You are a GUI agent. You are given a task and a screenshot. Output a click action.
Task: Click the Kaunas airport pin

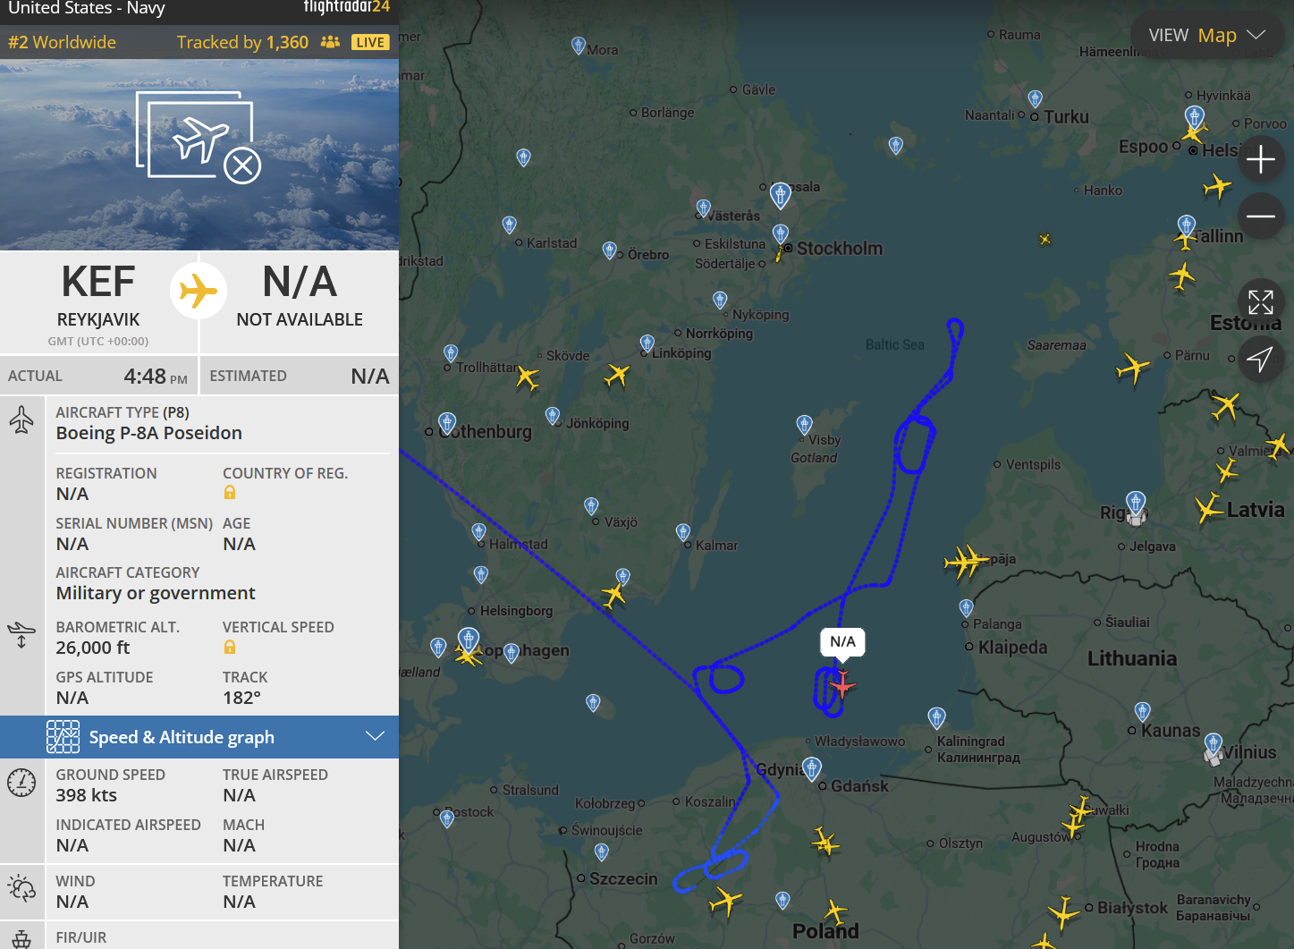(x=1142, y=711)
